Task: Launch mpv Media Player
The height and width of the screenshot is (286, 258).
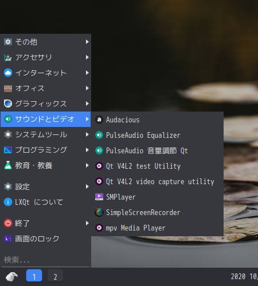Action: click(157, 228)
